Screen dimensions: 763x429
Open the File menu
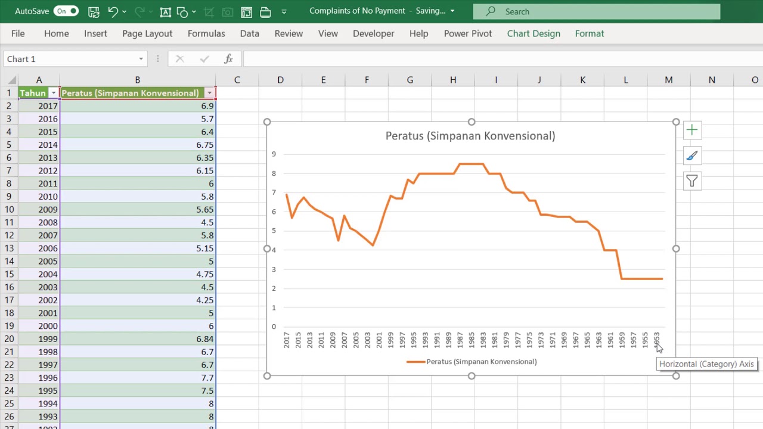18,33
